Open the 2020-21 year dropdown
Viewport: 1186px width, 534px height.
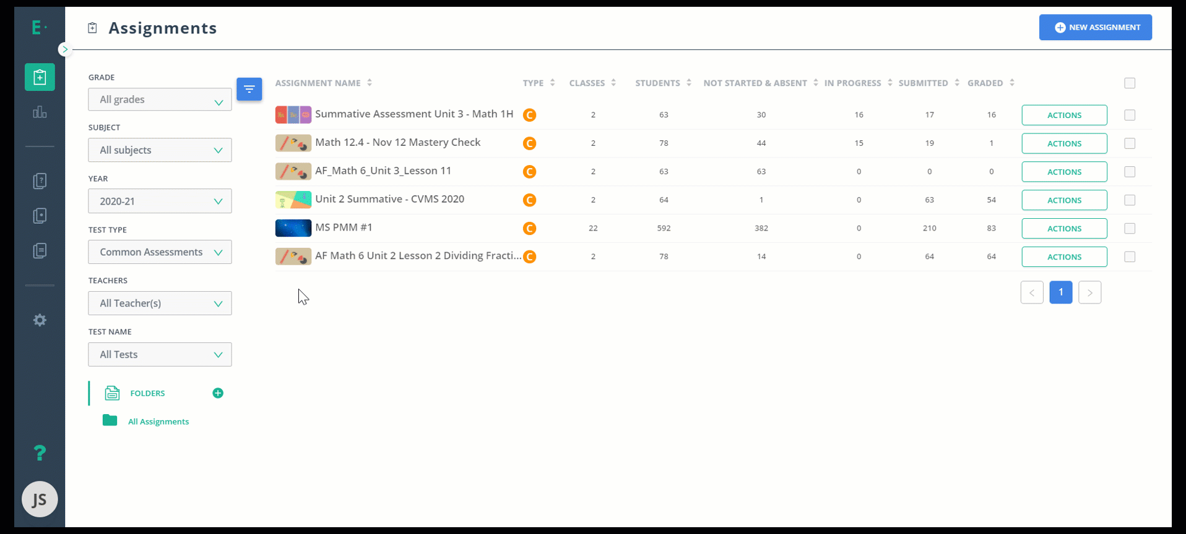[x=160, y=201]
